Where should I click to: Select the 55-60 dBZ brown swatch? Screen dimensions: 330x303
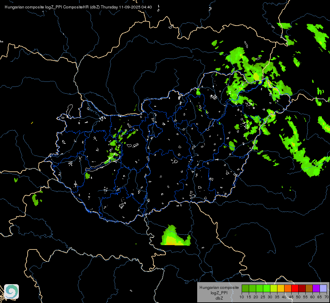309,289
